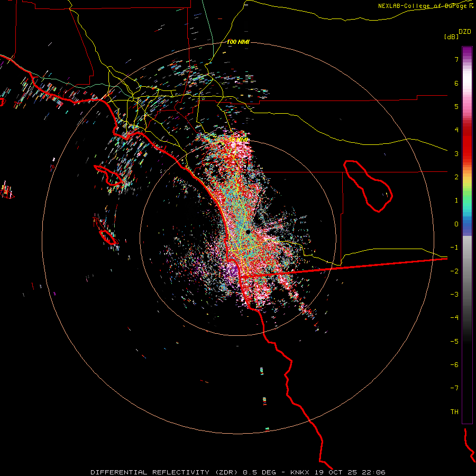Image resolution: width=476 pixels, height=476 pixels.
Task: Click the 22:06 timestamp
Action: tap(374, 472)
